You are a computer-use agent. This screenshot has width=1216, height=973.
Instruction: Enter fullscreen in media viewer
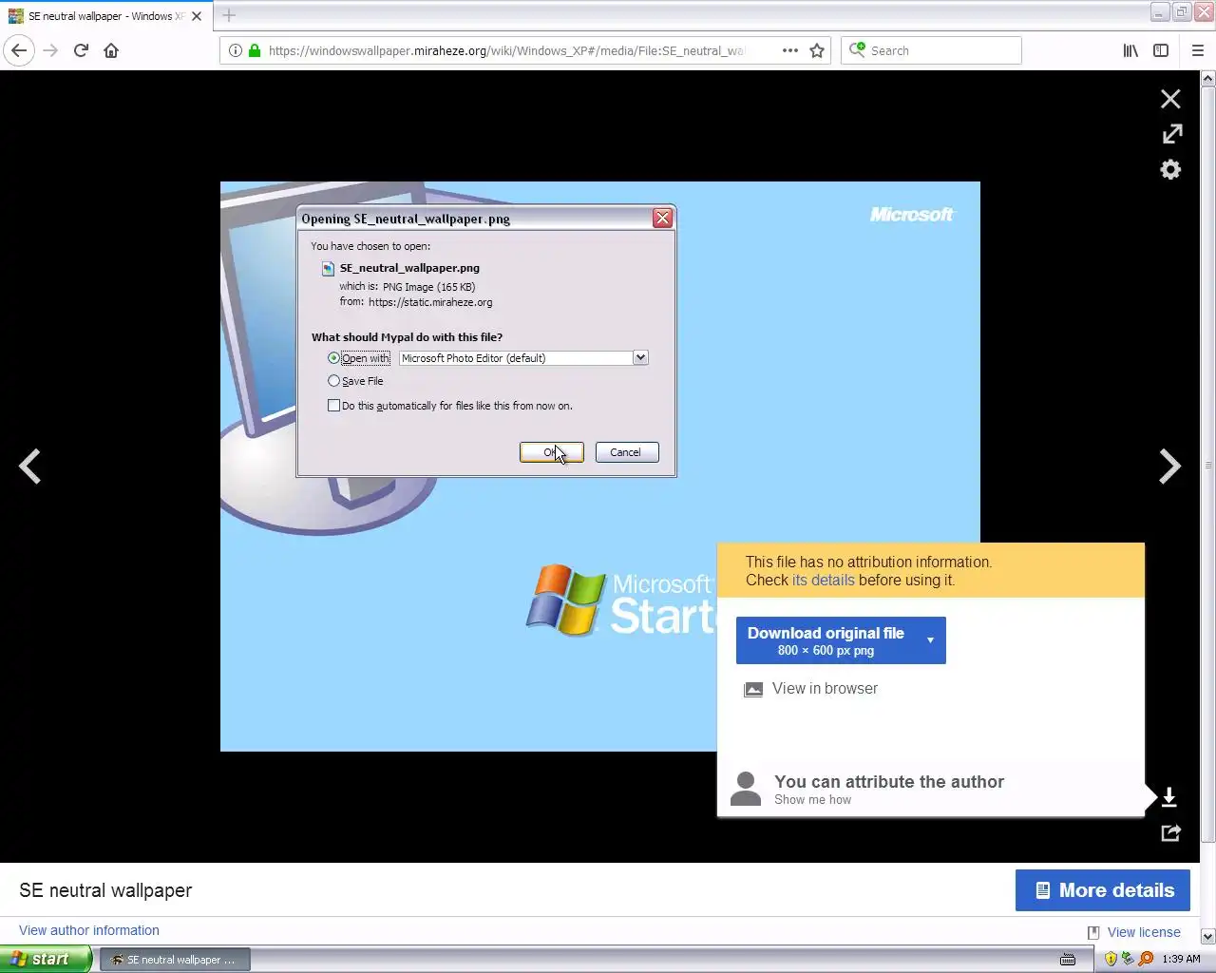(1172, 134)
